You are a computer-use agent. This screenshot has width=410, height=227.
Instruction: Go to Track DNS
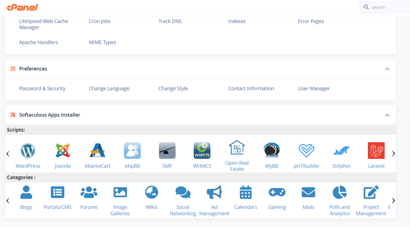click(170, 21)
